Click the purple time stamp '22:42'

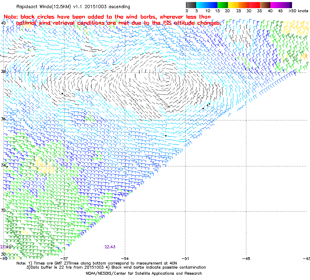click(6, 247)
